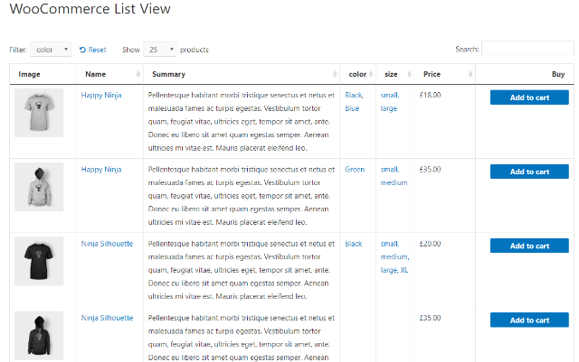Open Happy Ninja product priced £18.00
Image resolution: width=579 pixels, height=362 pixels.
[x=101, y=95]
